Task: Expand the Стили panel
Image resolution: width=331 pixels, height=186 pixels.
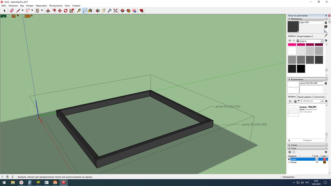Action: (x=289, y=145)
